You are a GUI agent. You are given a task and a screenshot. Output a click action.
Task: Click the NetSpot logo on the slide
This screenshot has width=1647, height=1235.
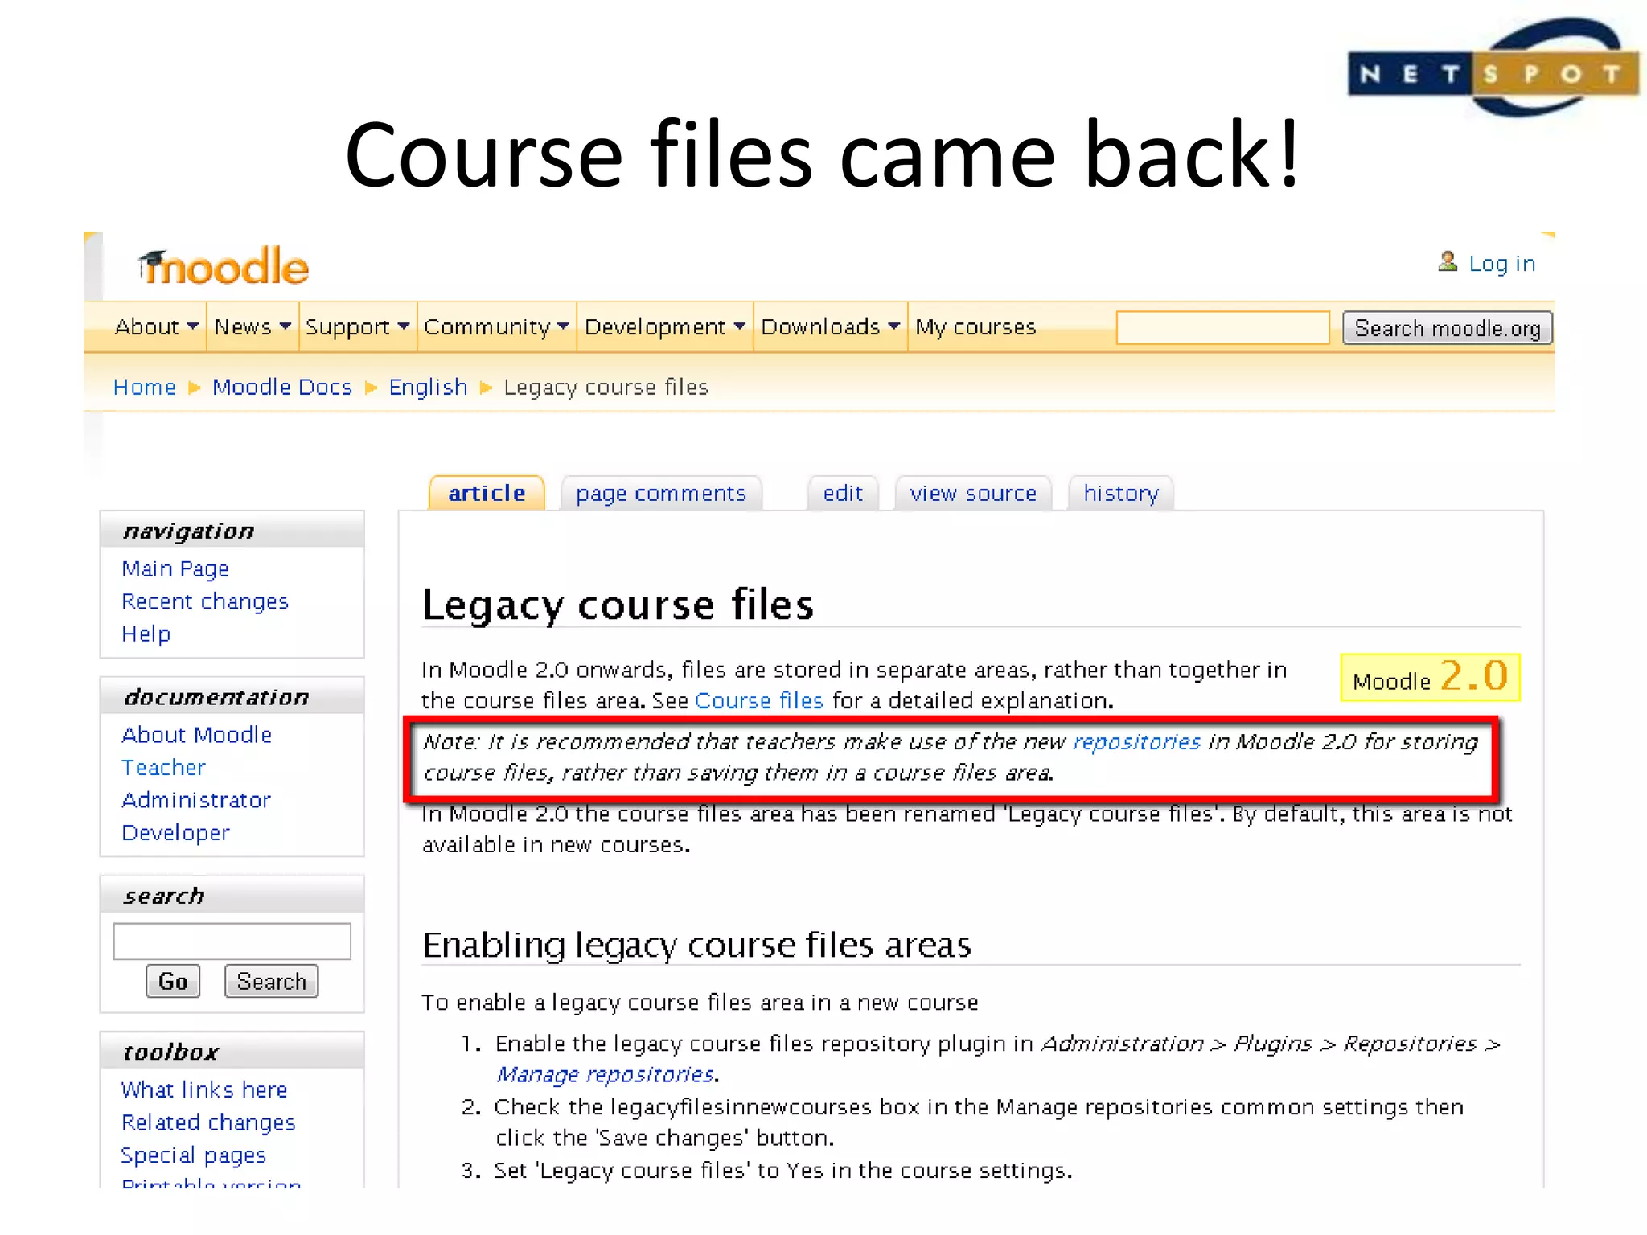tap(1493, 68)
